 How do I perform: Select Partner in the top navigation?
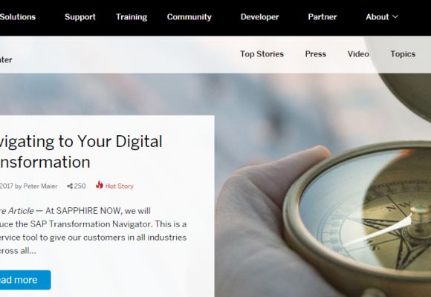click(x=323, y=17)
